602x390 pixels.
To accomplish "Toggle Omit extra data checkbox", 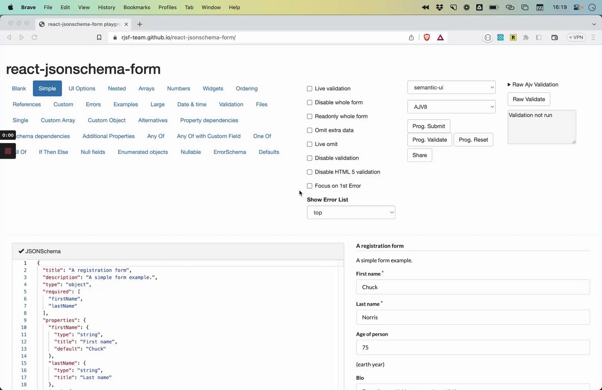I will pos(309,130).
